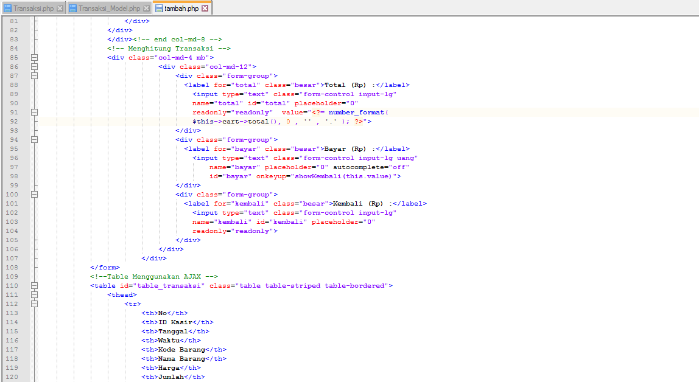Collapse the fold at line 94
The width and height of the screenshot is (699, 382).
(x=34, y=140)
